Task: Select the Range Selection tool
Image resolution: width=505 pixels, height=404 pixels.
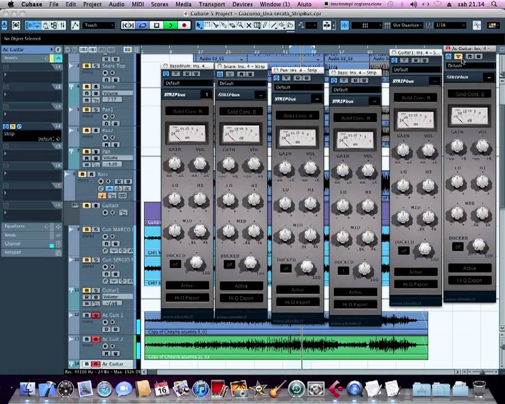Action: click(208, 25)
